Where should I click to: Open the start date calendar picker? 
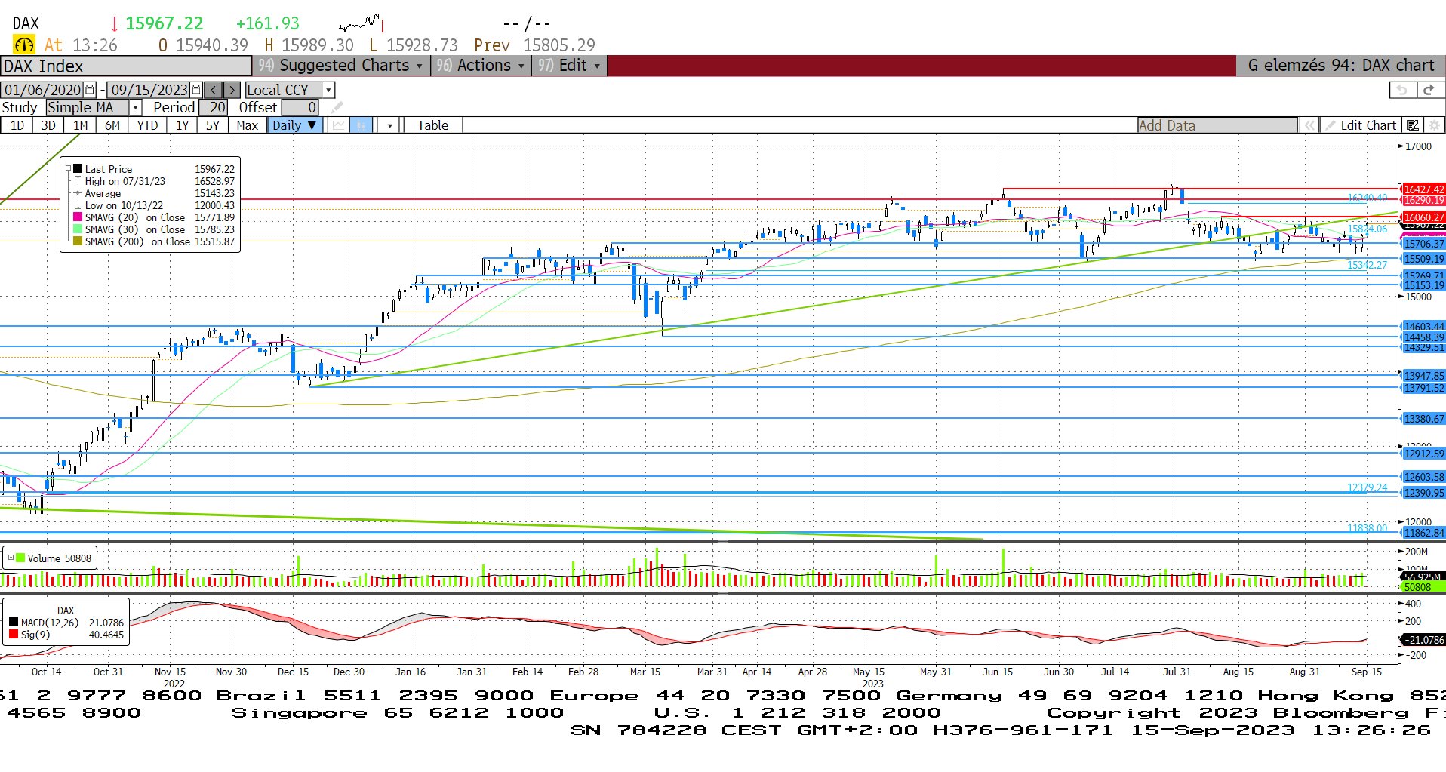coord(90,90)
